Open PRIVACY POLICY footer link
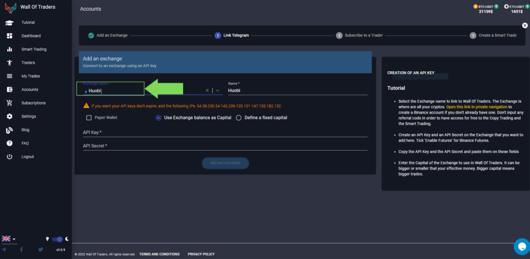Viewport: 530px width, 259px height. 201,254
